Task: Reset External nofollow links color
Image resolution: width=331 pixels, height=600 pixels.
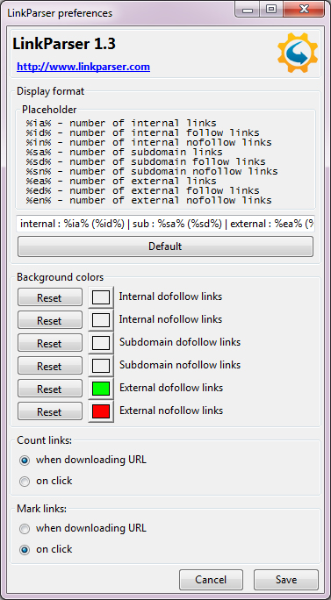Action: click(x=50, y=411)
